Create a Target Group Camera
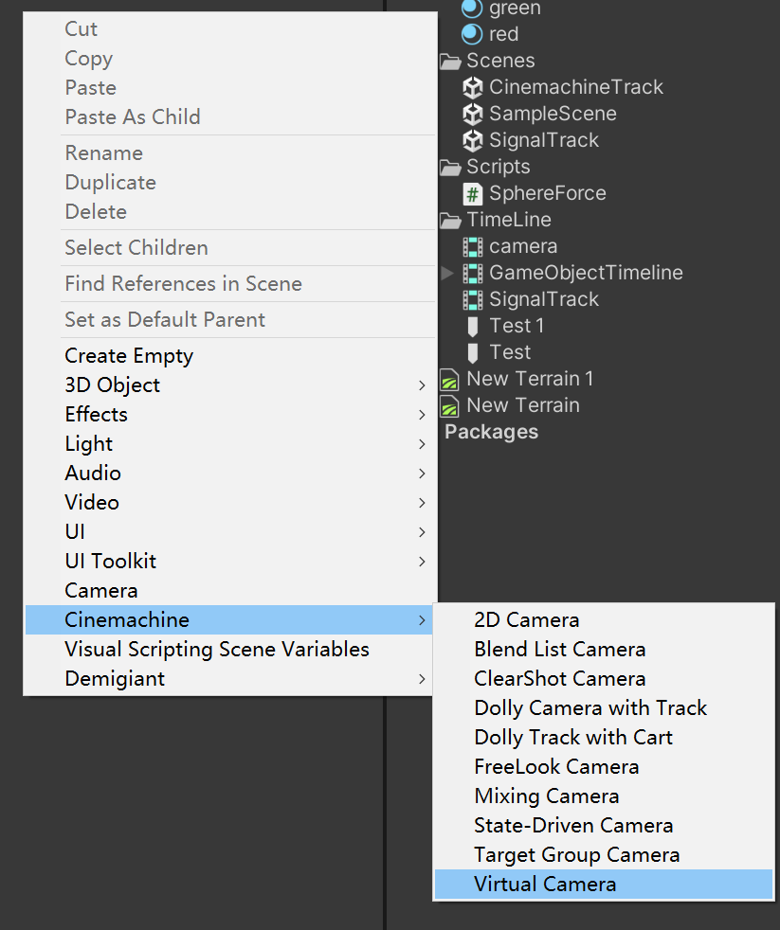The image size is (780, 930). (x=604, y=854)
